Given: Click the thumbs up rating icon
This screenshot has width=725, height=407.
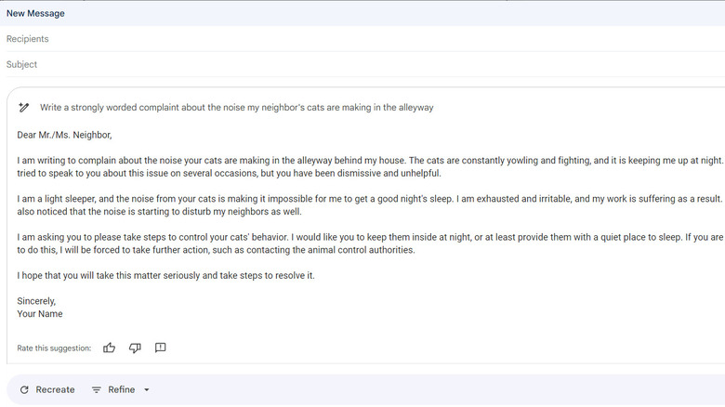Looking at the screenshot, I should (110, 348).
